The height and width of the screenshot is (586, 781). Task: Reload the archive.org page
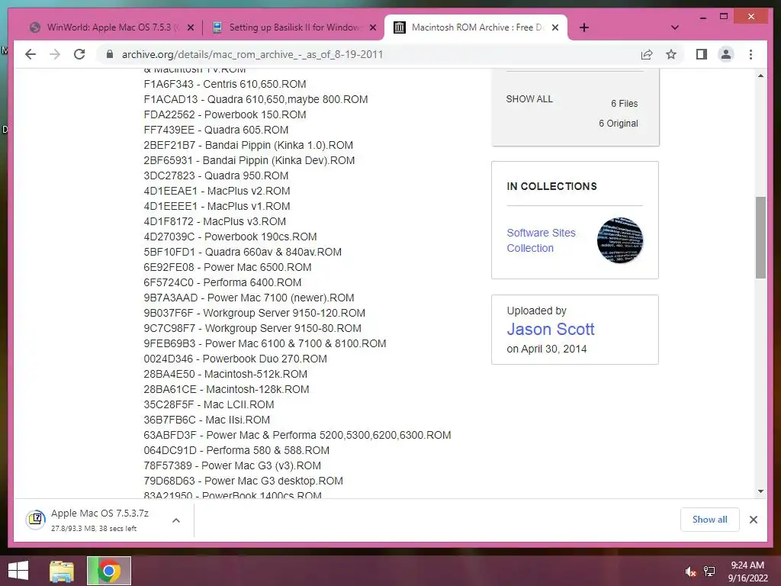coord(79,54)
